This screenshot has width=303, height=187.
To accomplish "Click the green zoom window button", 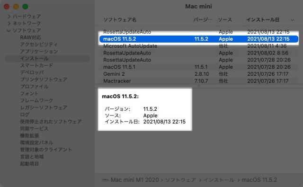I will pyautogui.click(x=25, y=7).
